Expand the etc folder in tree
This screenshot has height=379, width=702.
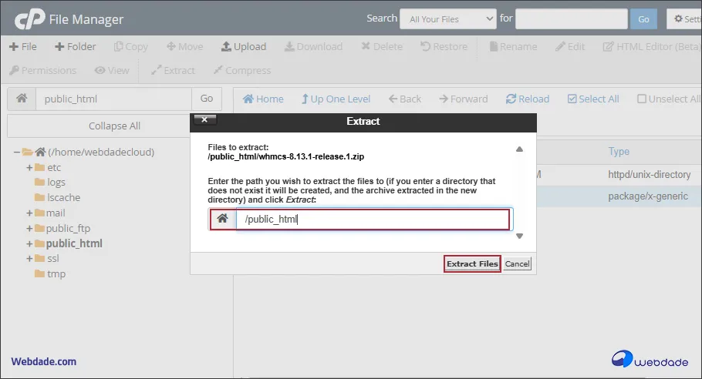[29, 167]
